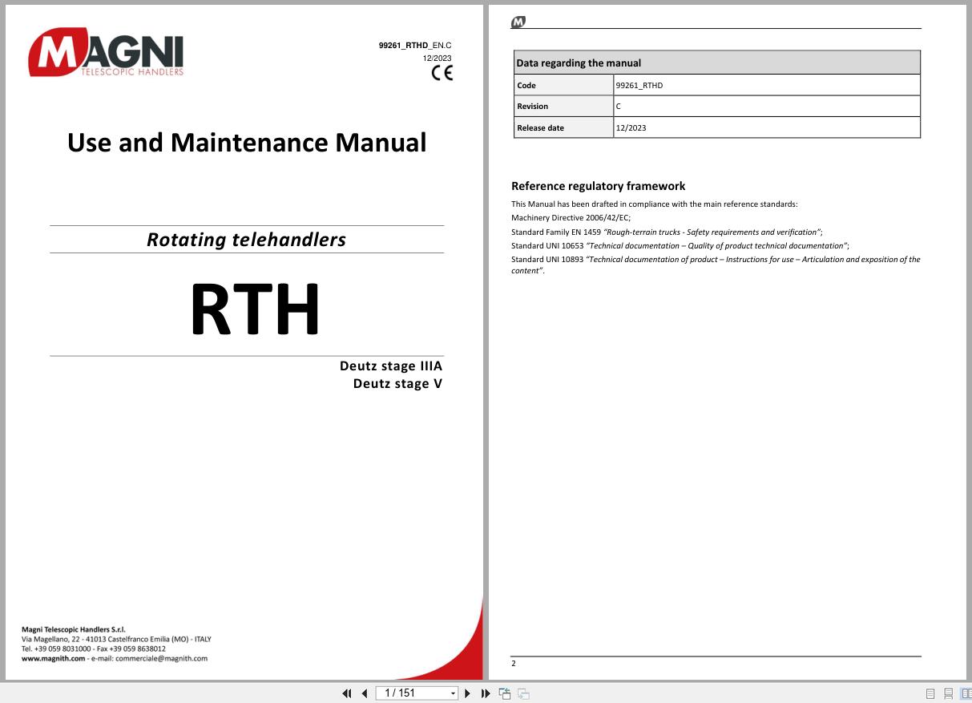Click the Deutz stage V text
Image resolution: width=972 pixels, height=703 pixels.
point(397,384)
